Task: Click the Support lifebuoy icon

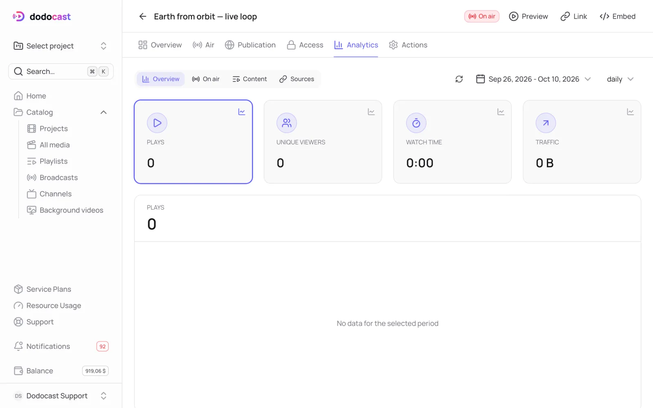Action: tap(18, 322)
